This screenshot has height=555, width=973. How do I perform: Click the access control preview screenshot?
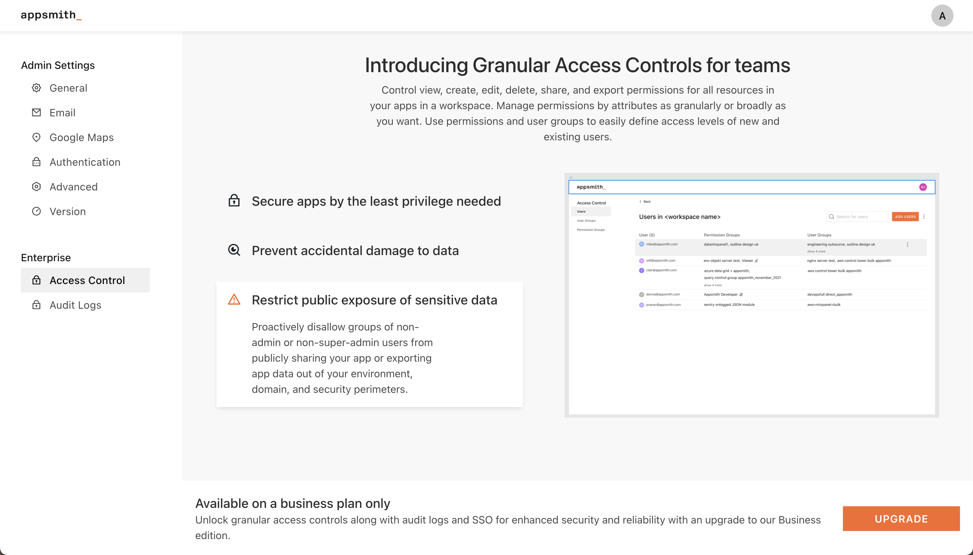point(751,295)
